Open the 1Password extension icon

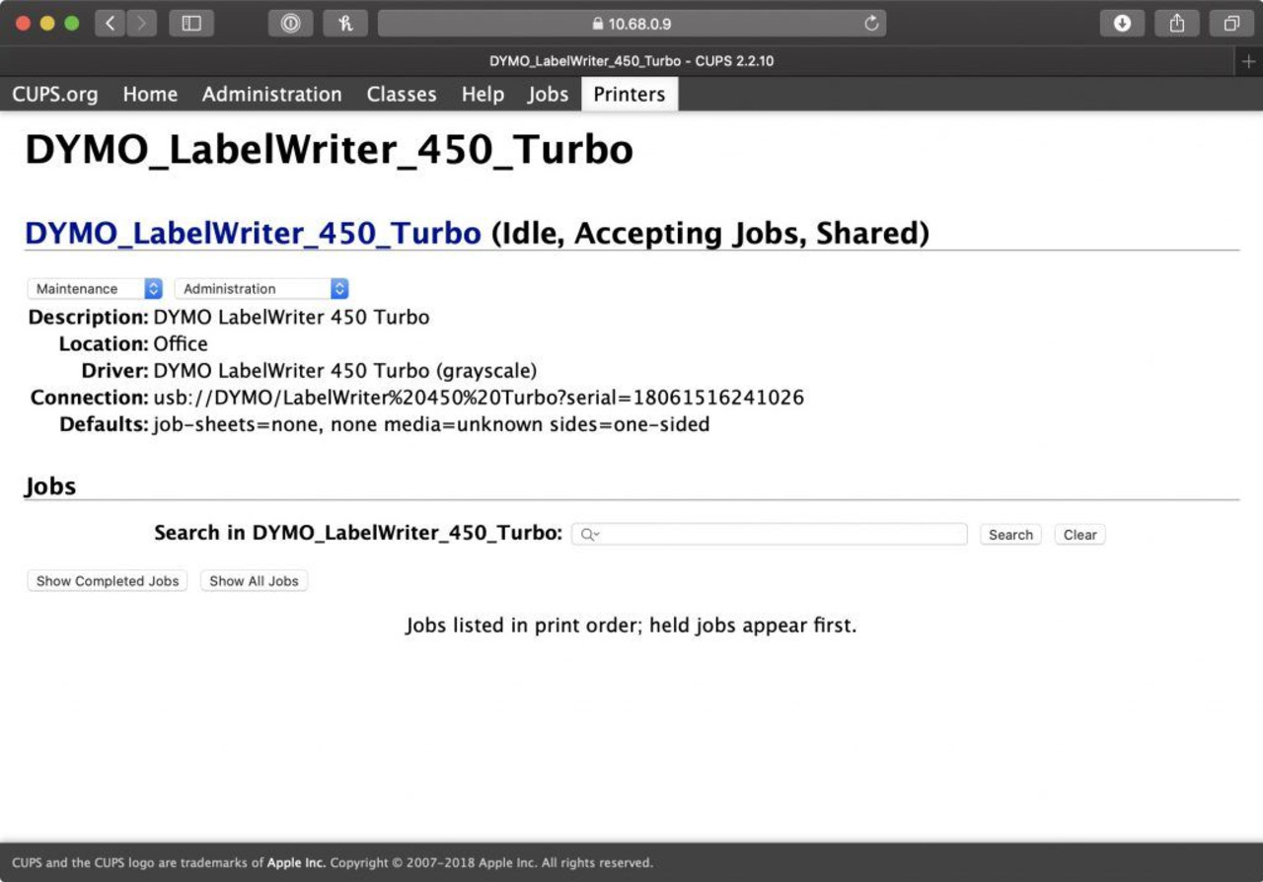point(290,23)
